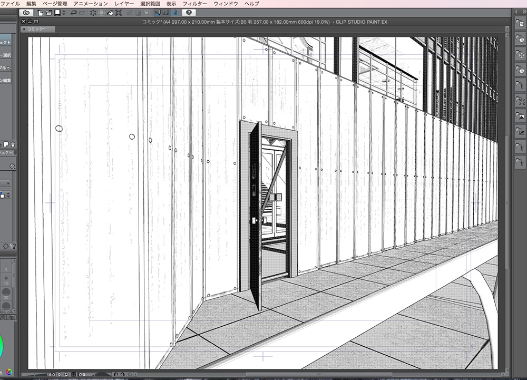The width and height of the screenshot is (527, 380).
Task: Open the save options stepper arrows
Action: 64,13
